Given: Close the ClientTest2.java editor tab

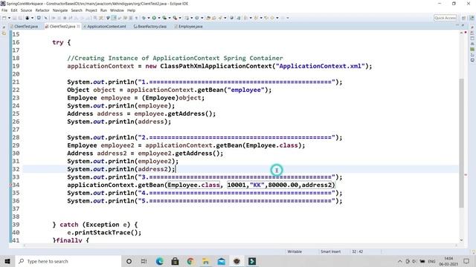Looking at the screenshot, I should point(78,27).
